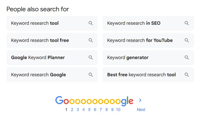Click the Gooooooooooogle pagination logo
This screenshot has height=117, width=201.
tap(94, 101)
